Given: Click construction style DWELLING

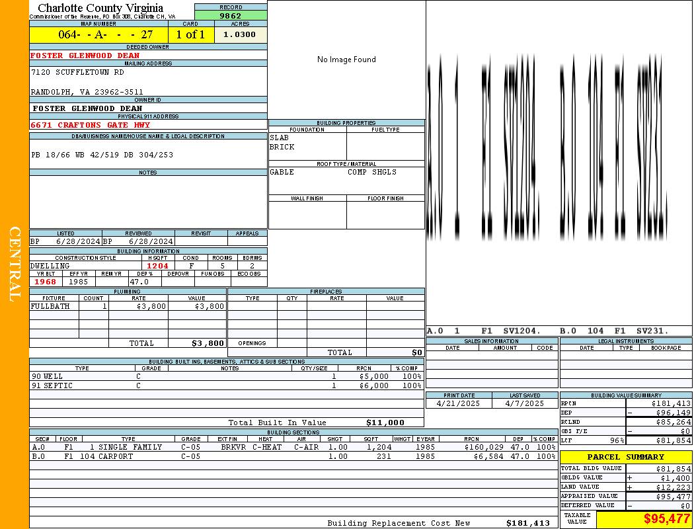Looking at the screenshot, I should click(50, 266).
